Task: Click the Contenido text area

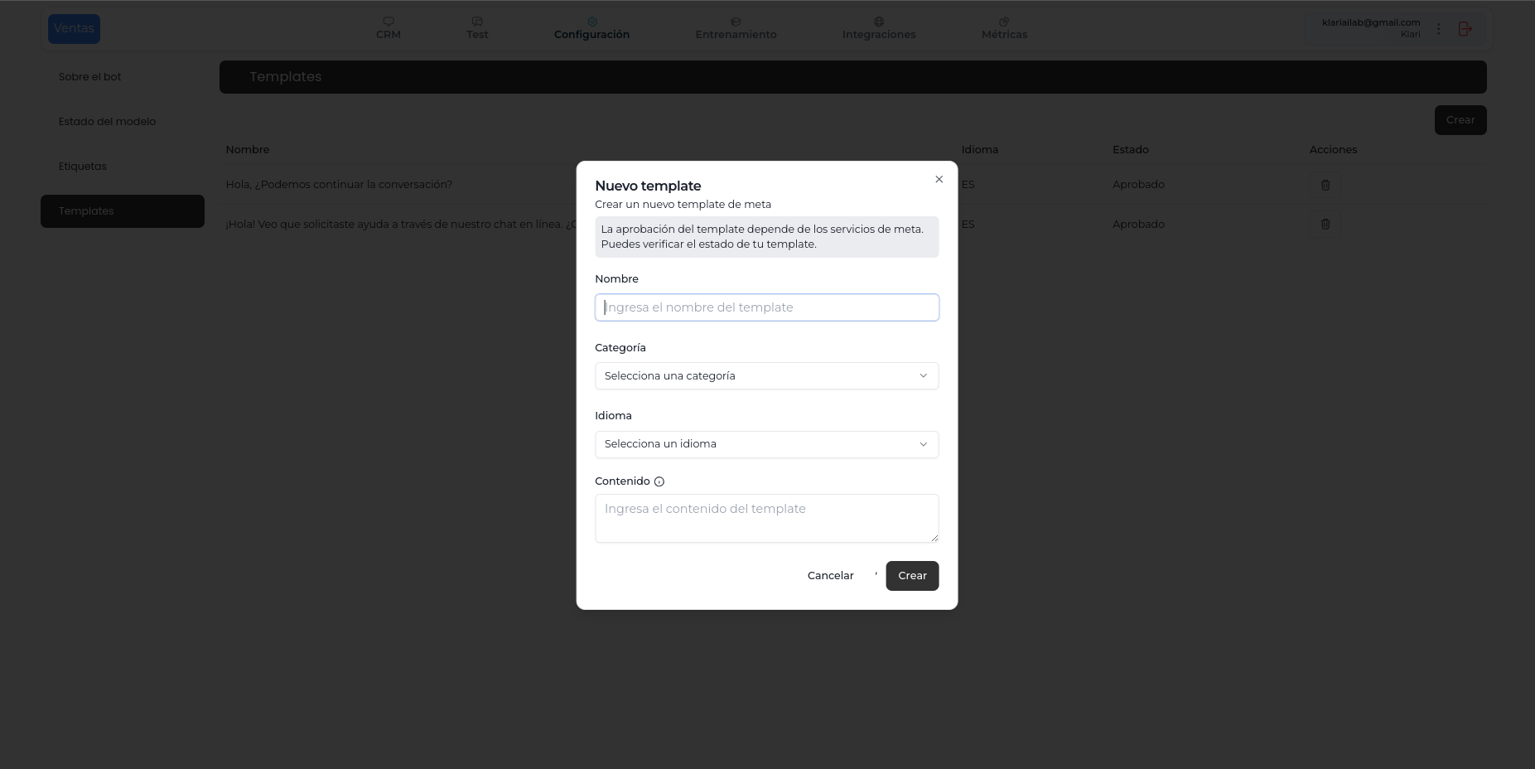Action: click(766, 518)
